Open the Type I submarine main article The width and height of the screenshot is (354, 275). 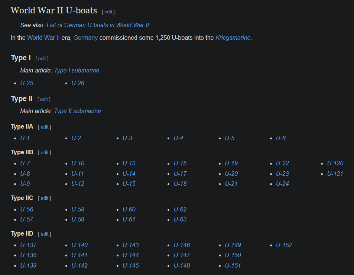coord(77,71)
